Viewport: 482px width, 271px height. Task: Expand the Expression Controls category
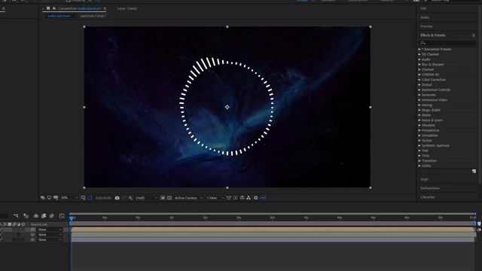419,90
